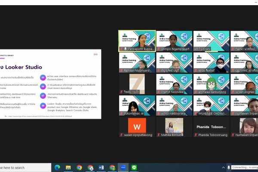Click muted mic icon beside wimol nakboorana
Image resolution: width=258 pixels, height=172 pixels.
(x=159, y=114)
